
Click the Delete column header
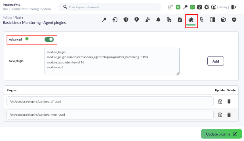click(x=231, y=90)
